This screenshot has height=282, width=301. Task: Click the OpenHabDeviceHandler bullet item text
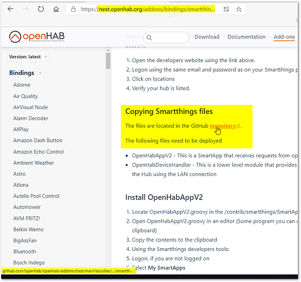pyautogui.click(x=215, y=169)
